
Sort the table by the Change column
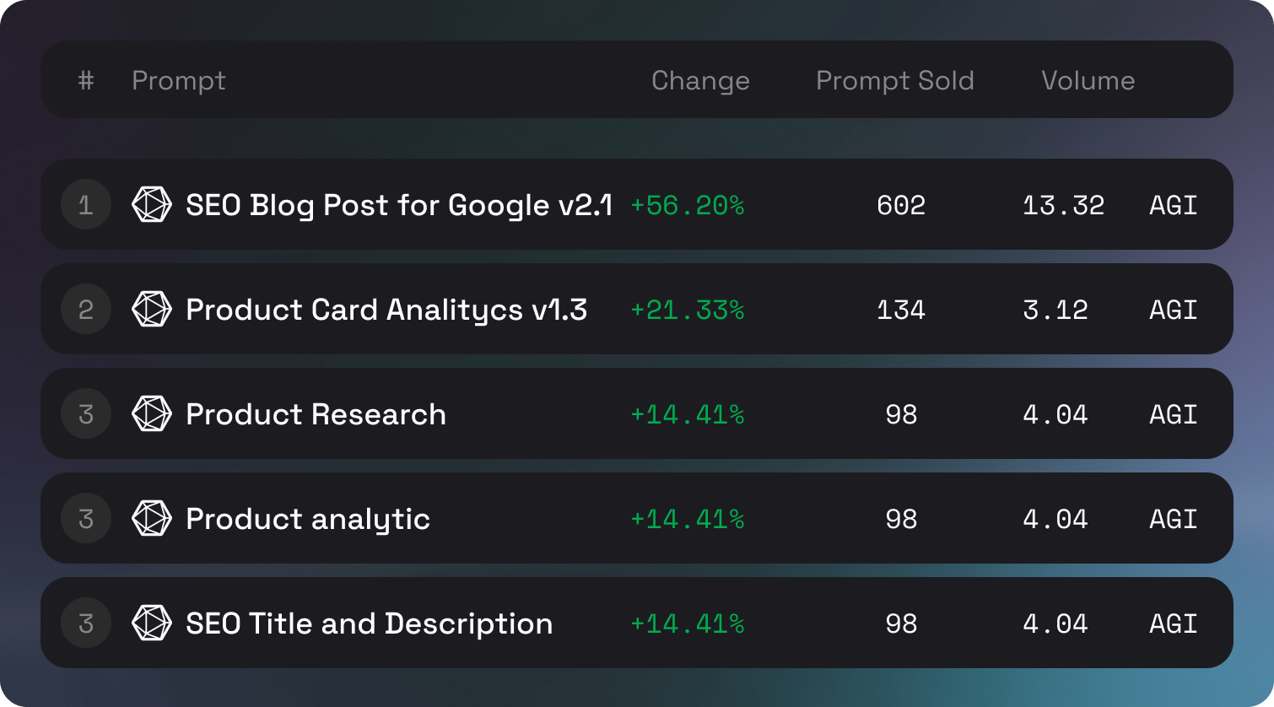[x=700, y=80]
